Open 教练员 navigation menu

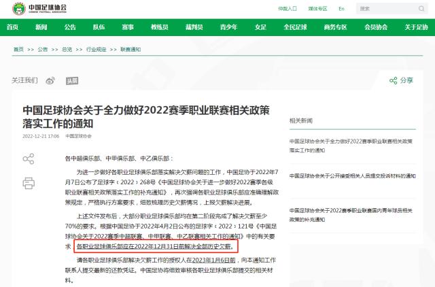[x=160, y=27]
